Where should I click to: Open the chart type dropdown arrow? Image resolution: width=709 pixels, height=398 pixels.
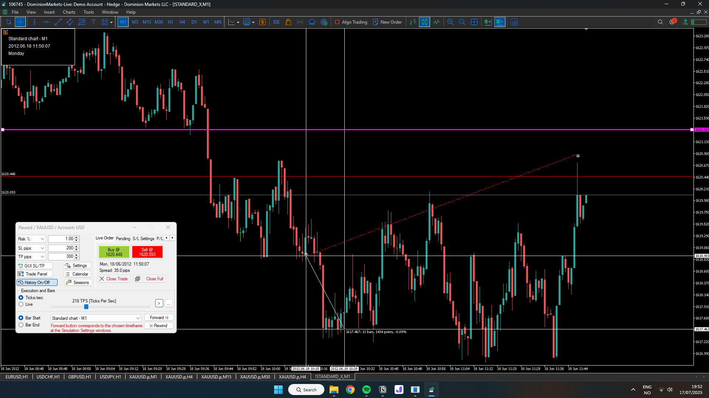pyautogui.click(x=238, y=23)
